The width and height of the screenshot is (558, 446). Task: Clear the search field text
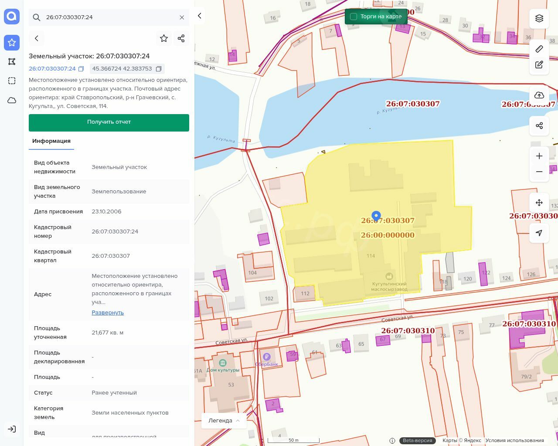(x=182, y=17)
